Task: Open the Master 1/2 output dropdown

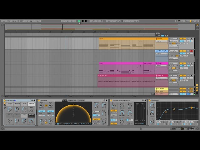Action: pyautogui.click(x=174, y=94)
